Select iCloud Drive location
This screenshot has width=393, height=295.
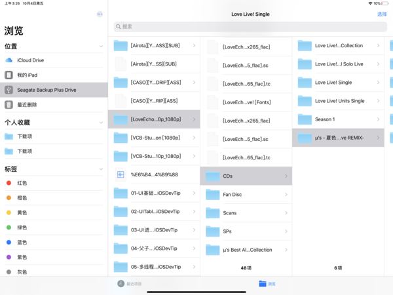[x=54, y=60]
